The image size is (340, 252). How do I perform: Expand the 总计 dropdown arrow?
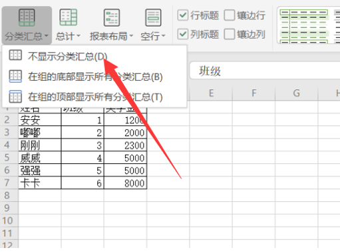point(79,35)
